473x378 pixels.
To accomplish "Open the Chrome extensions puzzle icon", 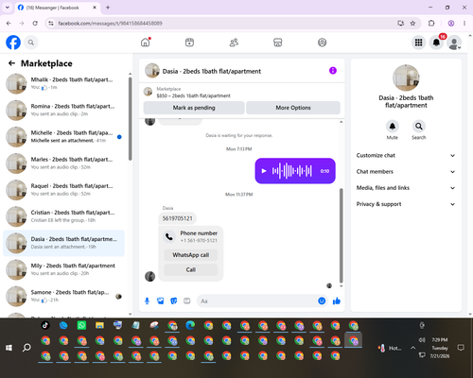I will (431, 23).
